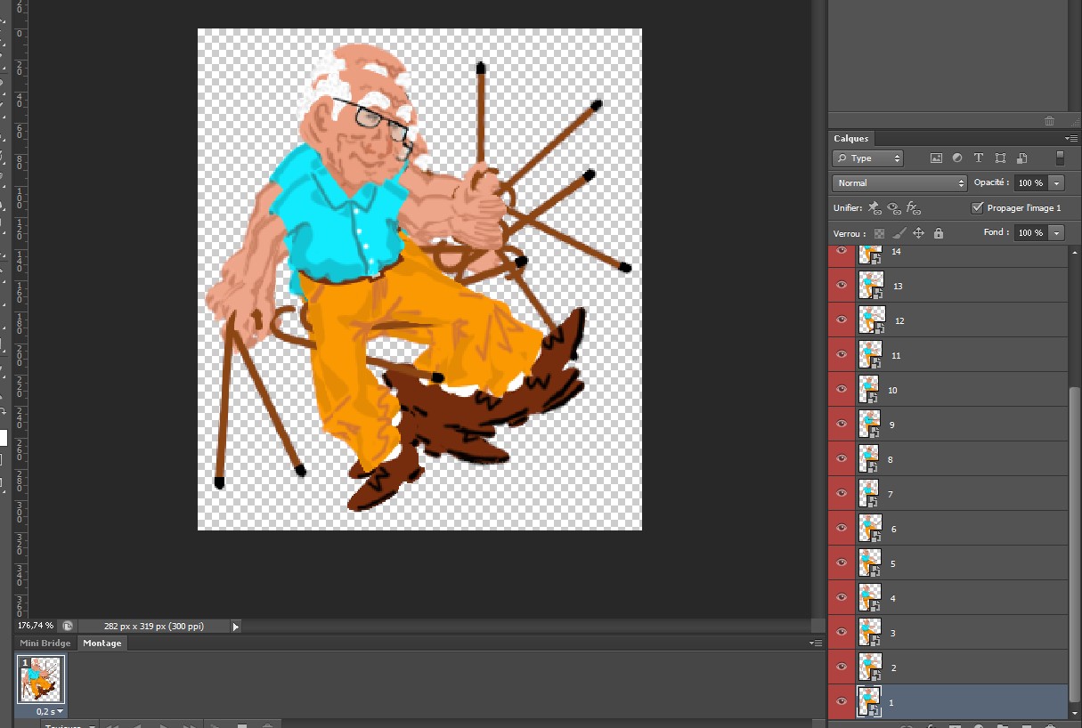Filter layers by smart object kind
Screen dimensions: 1082x728
[x=1021, y=158]
